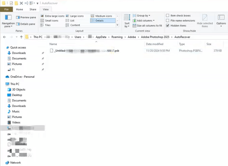Click Adobe Photoshop 2025 breadcrumb

[155, 37]
